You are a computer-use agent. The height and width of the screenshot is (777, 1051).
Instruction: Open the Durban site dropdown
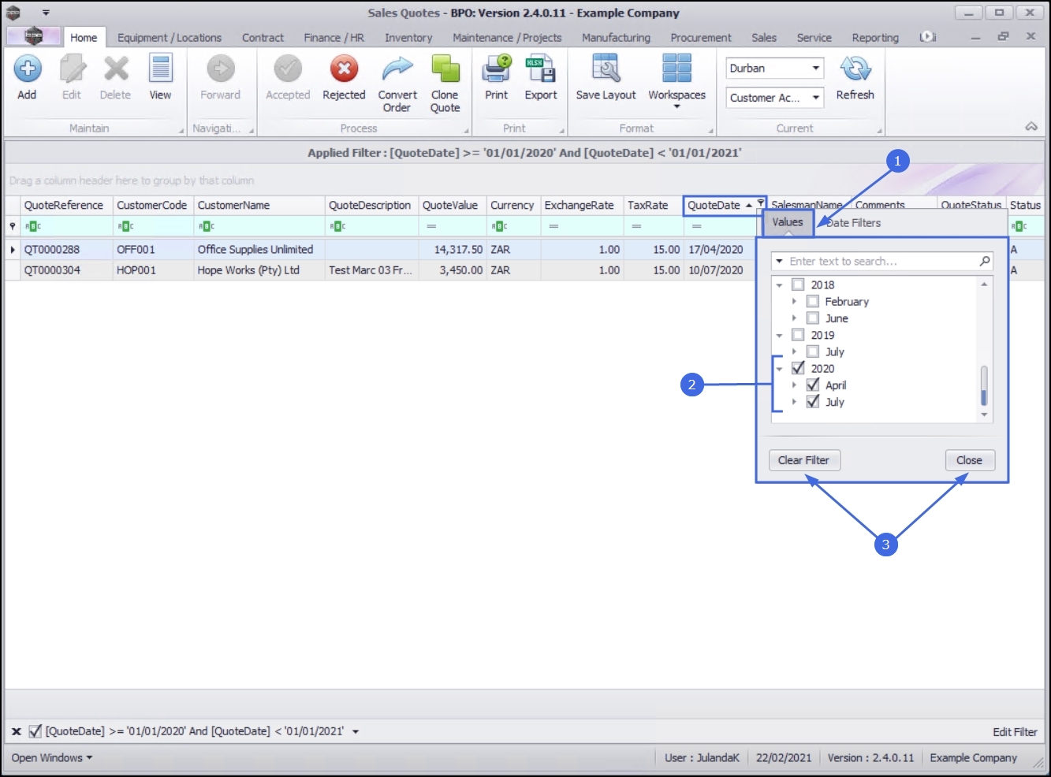tap(815, 69)
